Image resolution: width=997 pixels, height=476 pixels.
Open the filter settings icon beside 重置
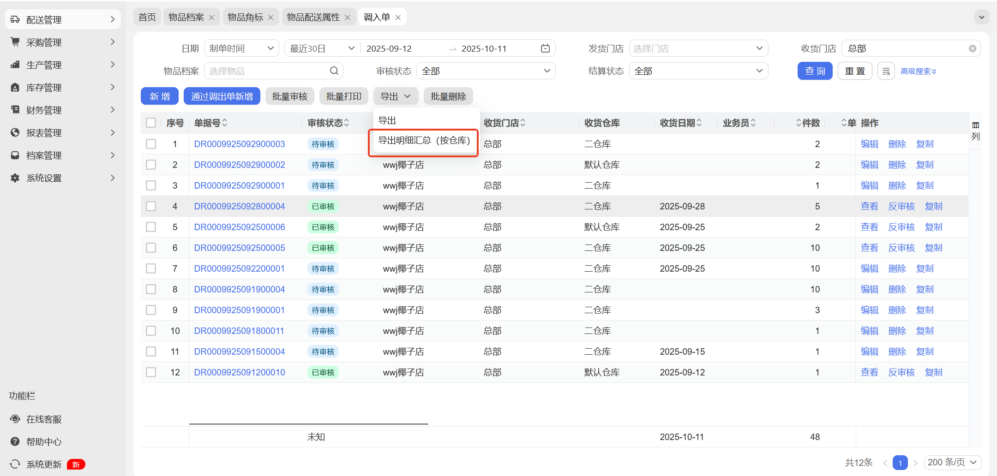coord(886,71)
